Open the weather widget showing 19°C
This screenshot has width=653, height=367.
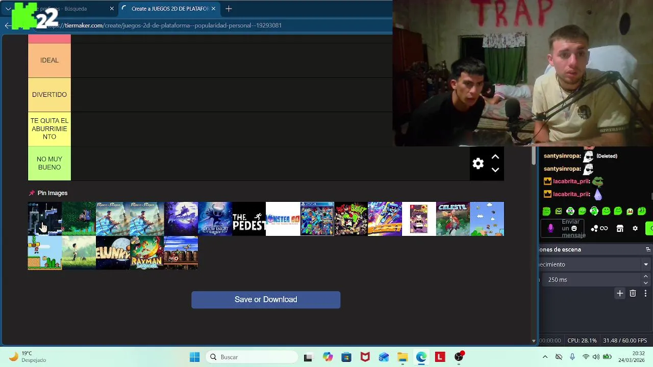28,357
